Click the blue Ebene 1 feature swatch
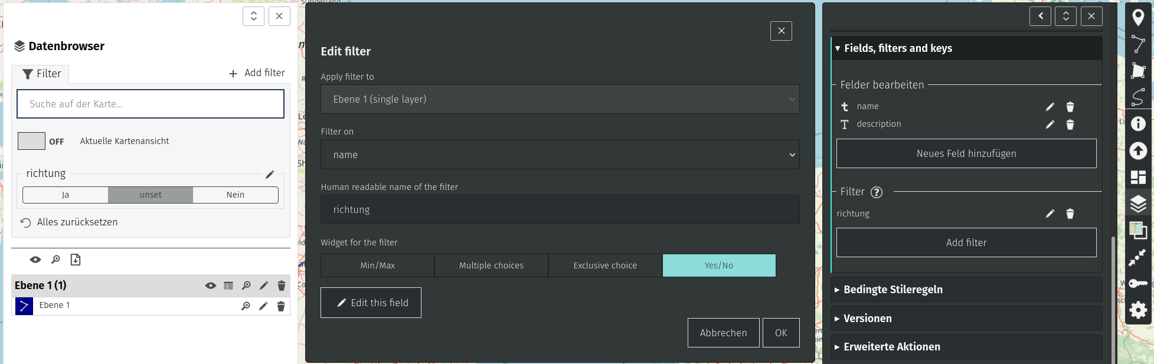Image resolution: width=1154 pixels, height=364 pixels. point(24,306)
